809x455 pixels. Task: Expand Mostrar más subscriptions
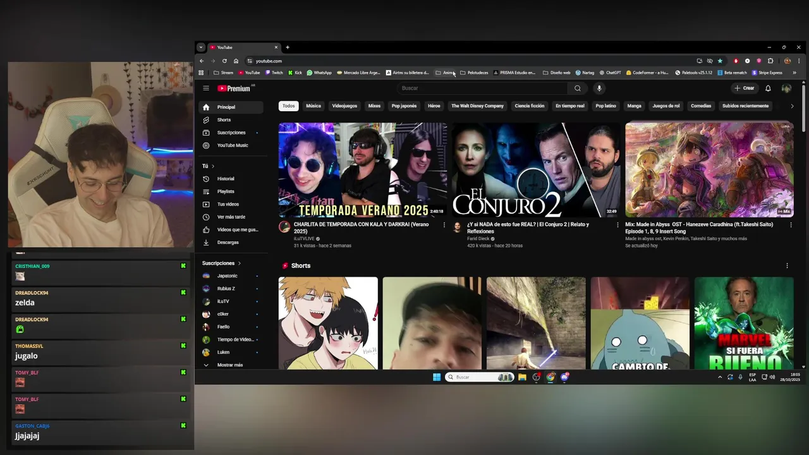[x=230, y=365]
